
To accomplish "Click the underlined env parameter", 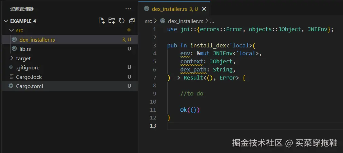I will (x=185, y=54).
